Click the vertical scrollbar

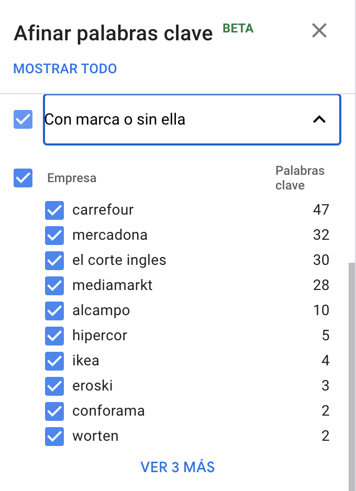click(x=351, y=340)
